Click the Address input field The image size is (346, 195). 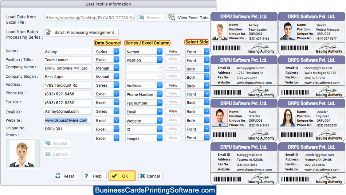coord(67,85)
